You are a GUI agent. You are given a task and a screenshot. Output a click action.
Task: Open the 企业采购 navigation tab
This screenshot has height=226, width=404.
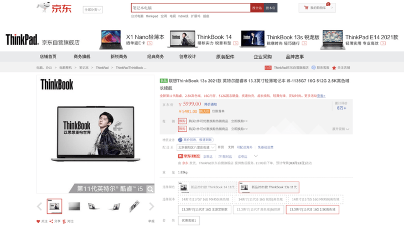[262, 56]
